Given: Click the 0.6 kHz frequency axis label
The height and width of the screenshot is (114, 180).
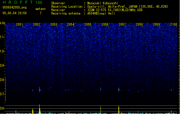Looking at the screenshot, I should [x=2, y=108].
